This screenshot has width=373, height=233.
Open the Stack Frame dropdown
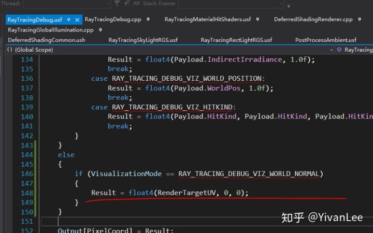pos(231,4)
